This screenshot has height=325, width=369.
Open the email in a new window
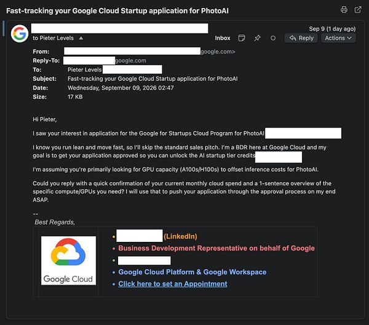click(358, 10)
